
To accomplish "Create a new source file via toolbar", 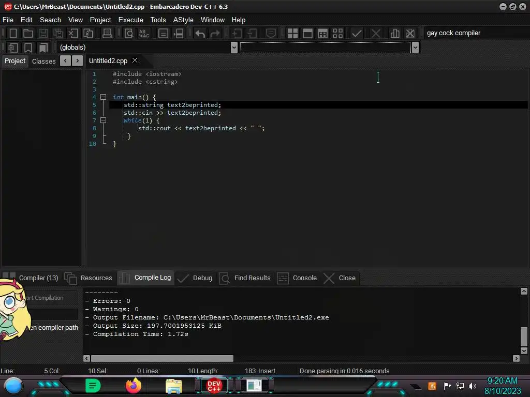I will click(13, 33).
